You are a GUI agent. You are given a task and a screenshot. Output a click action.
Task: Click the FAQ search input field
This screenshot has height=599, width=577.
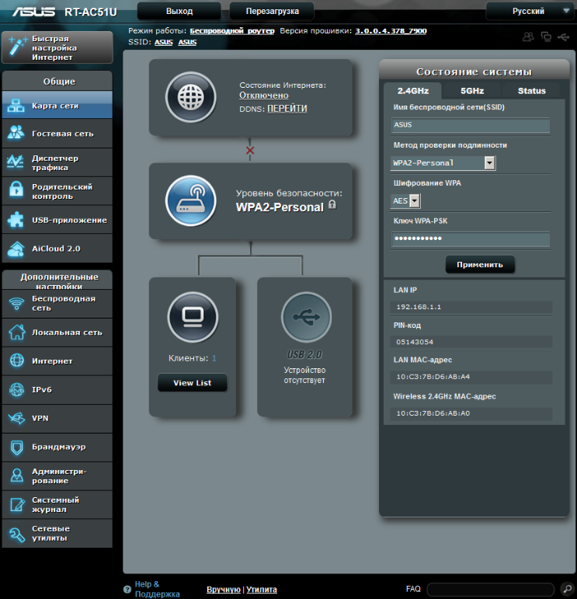(490, 589)
